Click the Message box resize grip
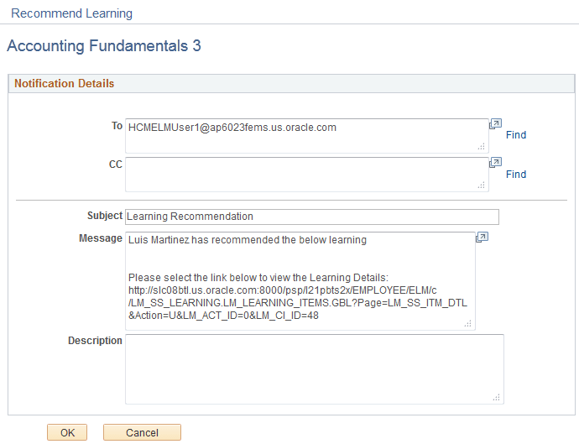579x444 pixels. pyautogui.click(x=468, y=323)
